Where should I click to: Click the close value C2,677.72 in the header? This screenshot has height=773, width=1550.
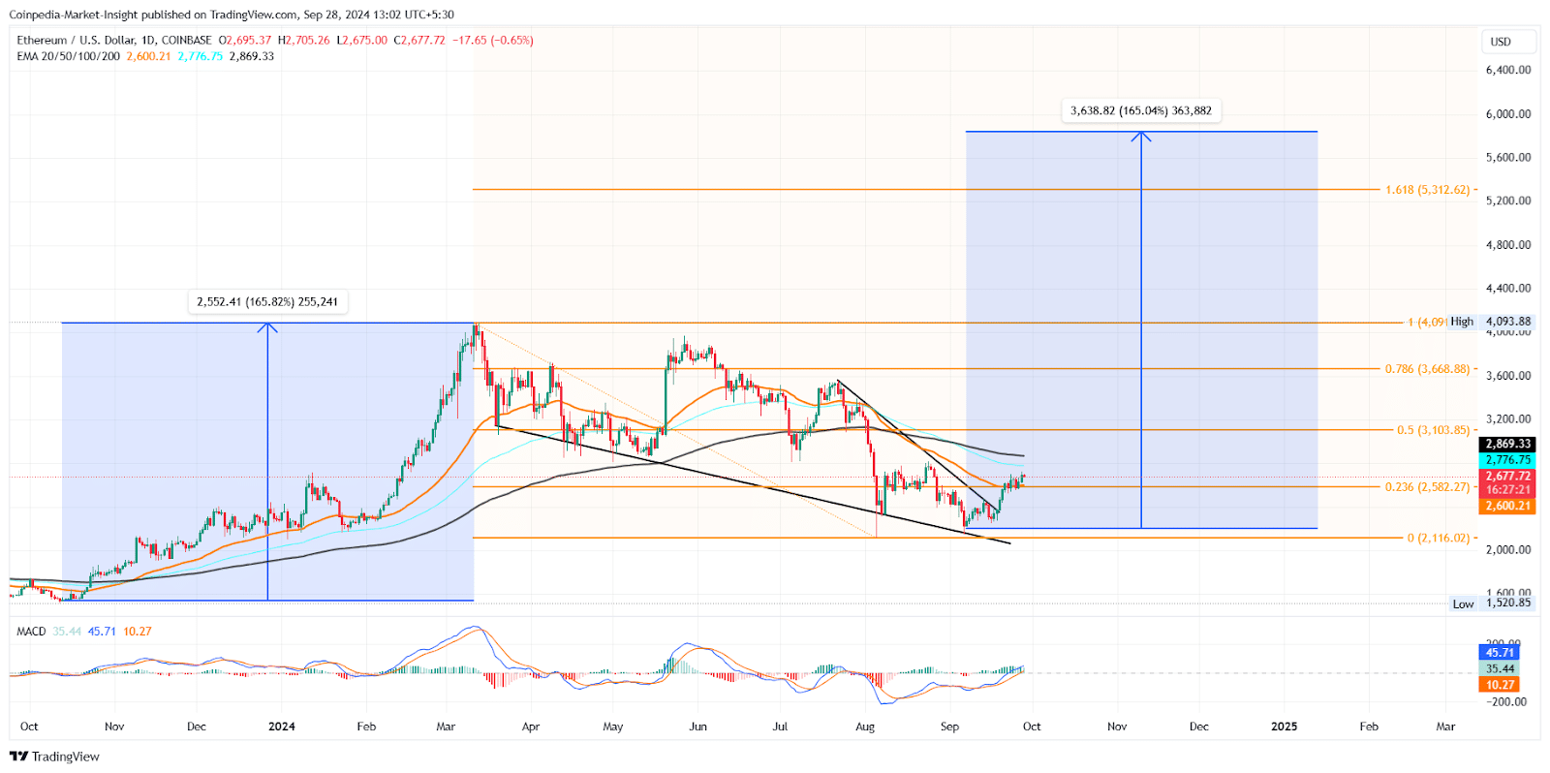[x=419, y=41]
